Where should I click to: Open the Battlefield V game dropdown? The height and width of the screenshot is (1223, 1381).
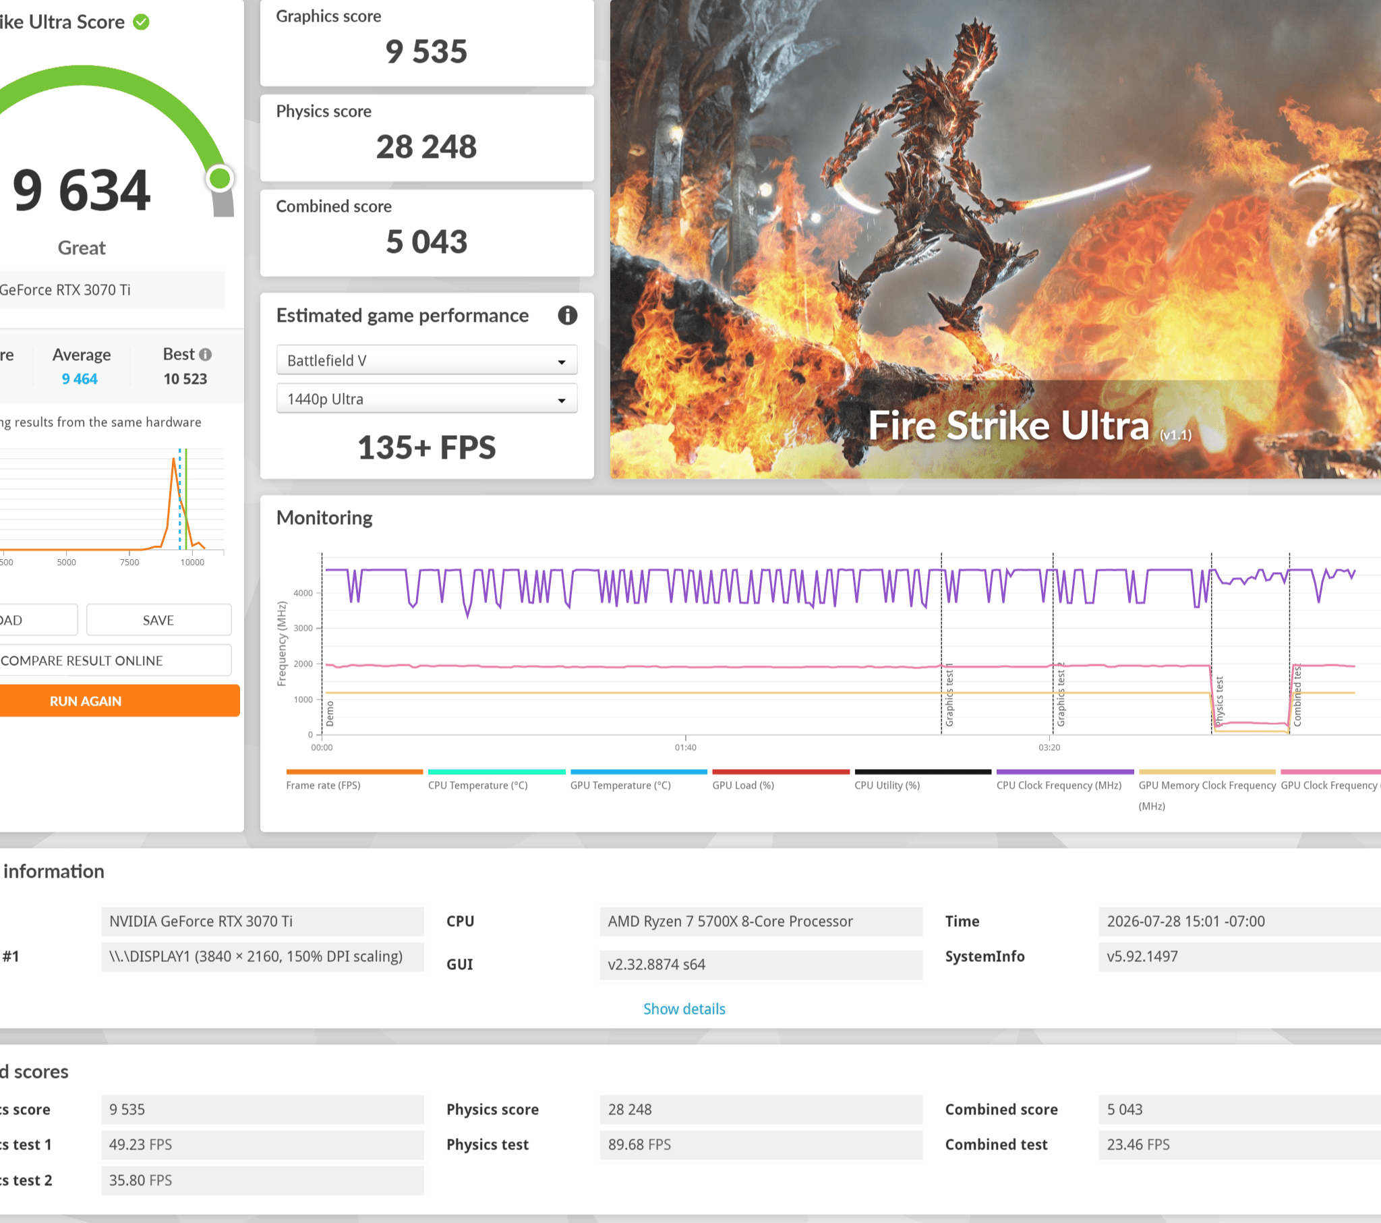point(426,360)
